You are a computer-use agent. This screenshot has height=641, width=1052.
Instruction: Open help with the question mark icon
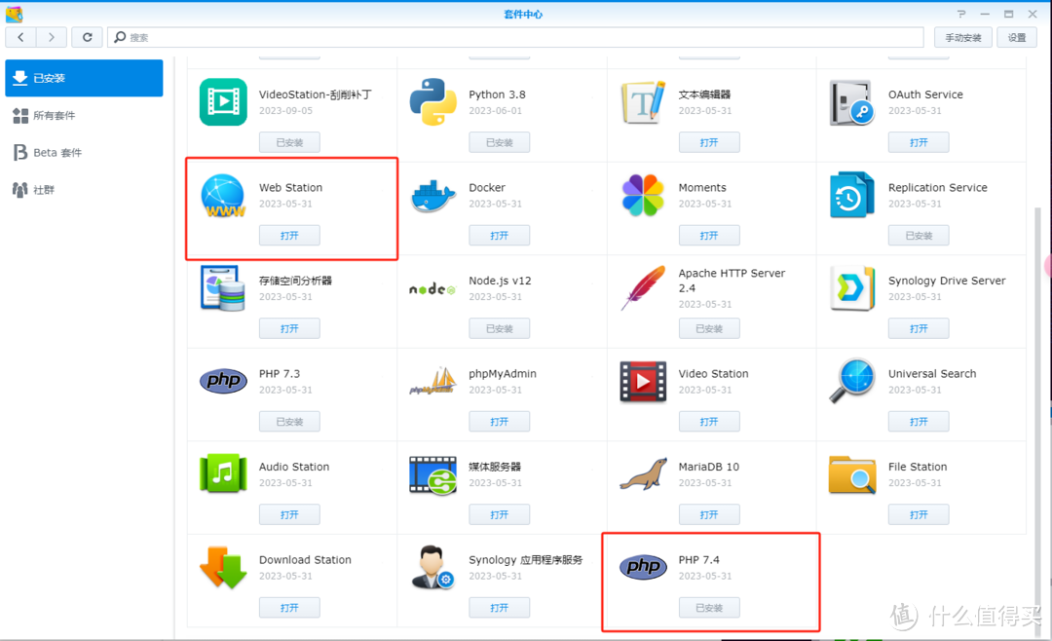tap(961, 14)
